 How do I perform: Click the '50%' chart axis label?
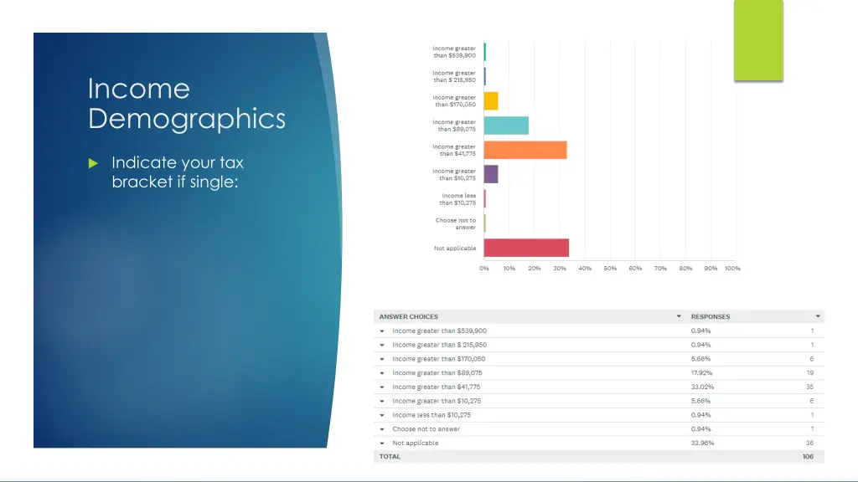pyautogui.click(x=610, y=269)
